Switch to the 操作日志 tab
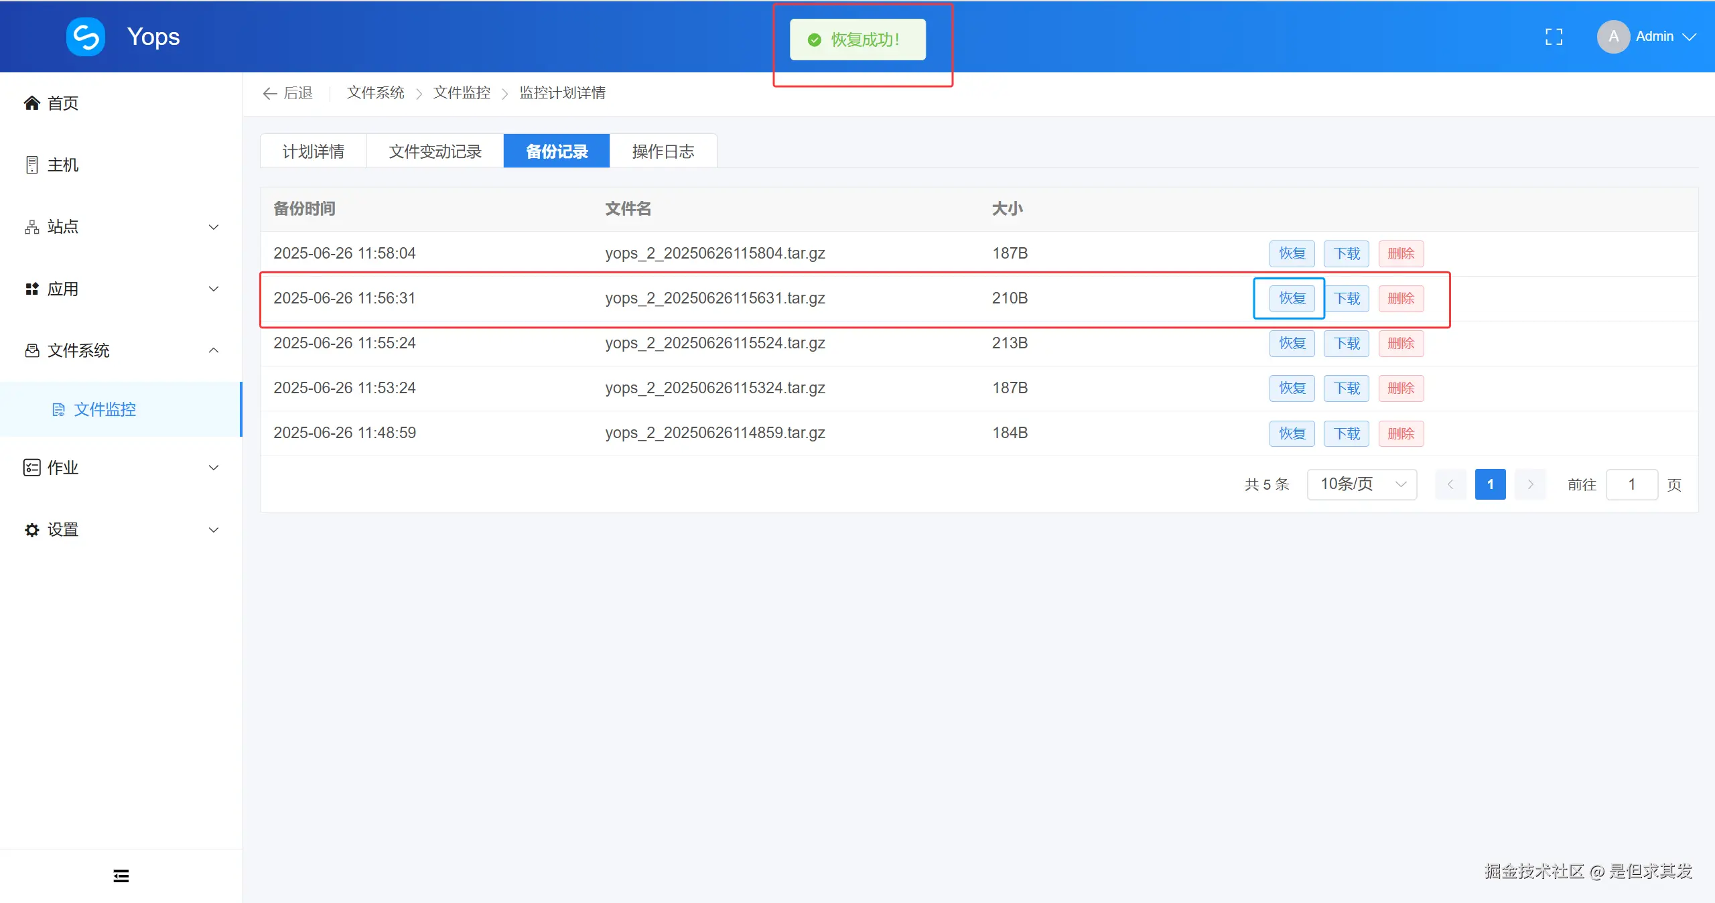Viewport: 1715px width, 903px height. pos(663,151)
